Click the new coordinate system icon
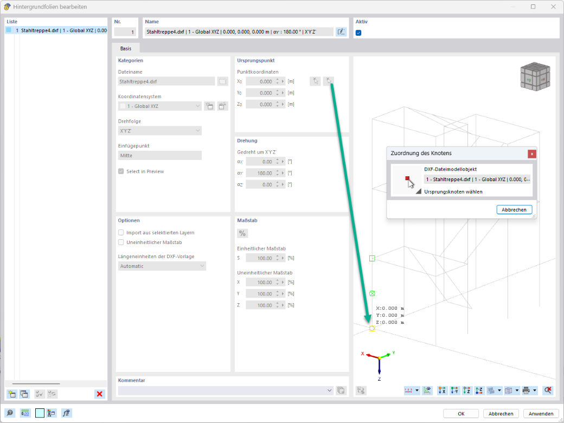 click(x=209, y=106)
